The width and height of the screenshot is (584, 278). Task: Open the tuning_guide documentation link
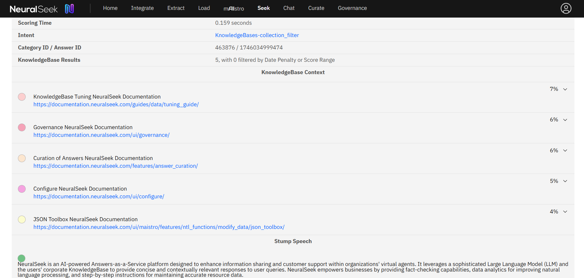pos(116,104)
